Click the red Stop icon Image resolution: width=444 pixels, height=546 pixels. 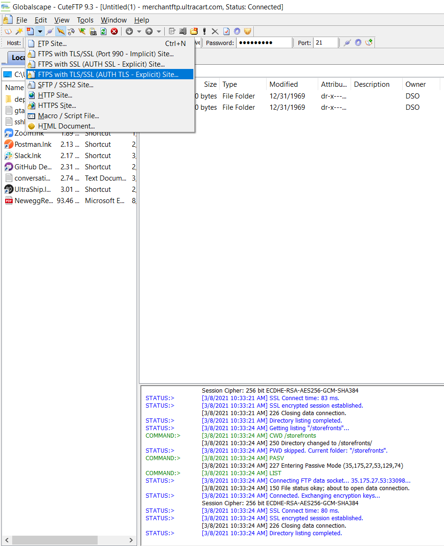coord(114,31)
